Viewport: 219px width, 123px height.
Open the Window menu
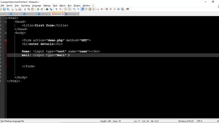click(86, 5)
